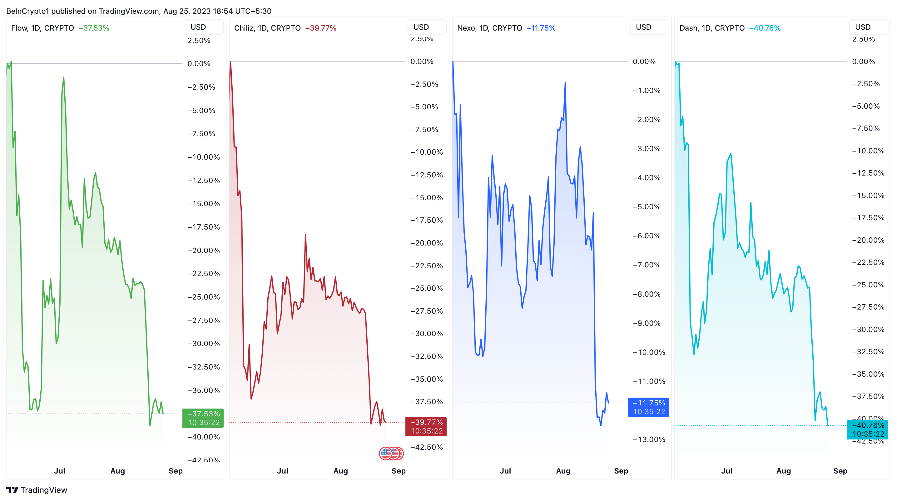Click the Sep label on Dash time axis
897x501 pixels.
click(840, 471)
